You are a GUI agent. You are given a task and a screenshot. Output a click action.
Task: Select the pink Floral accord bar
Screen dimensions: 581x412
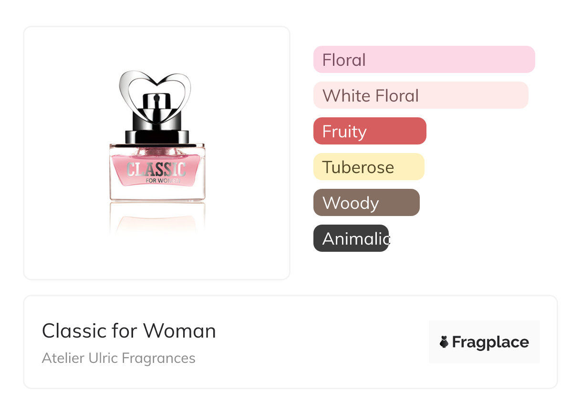[x=424, y=60]
